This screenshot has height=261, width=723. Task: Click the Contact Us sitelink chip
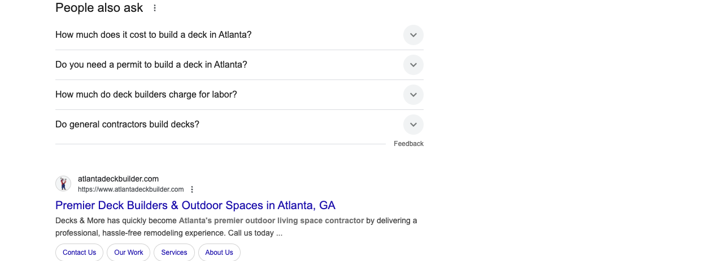point(79,253)
